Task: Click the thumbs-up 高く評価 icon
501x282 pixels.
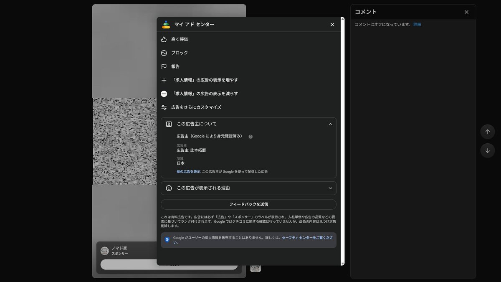Action: coord(164,39)
